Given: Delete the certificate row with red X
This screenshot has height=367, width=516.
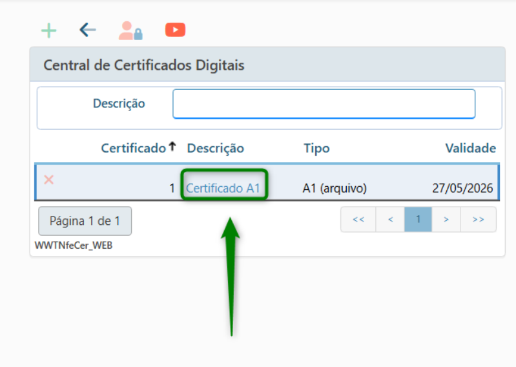Looking at the screenshot, I should (48, 180).
